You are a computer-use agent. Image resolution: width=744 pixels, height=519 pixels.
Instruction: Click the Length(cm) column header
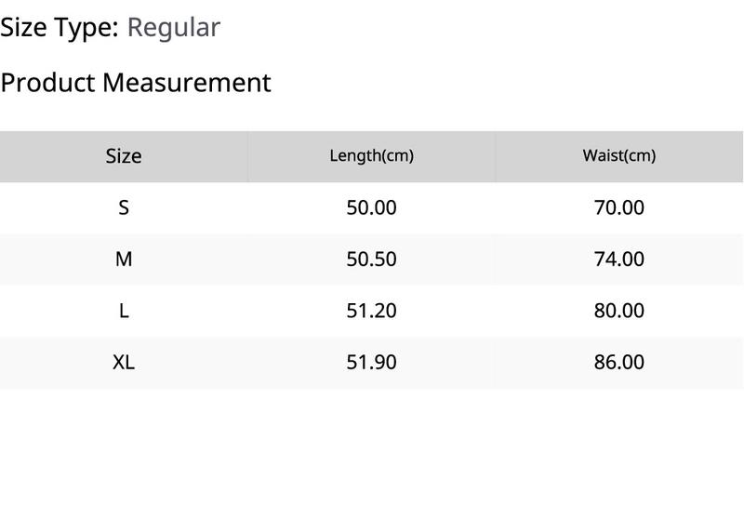(x=371, y=156)
